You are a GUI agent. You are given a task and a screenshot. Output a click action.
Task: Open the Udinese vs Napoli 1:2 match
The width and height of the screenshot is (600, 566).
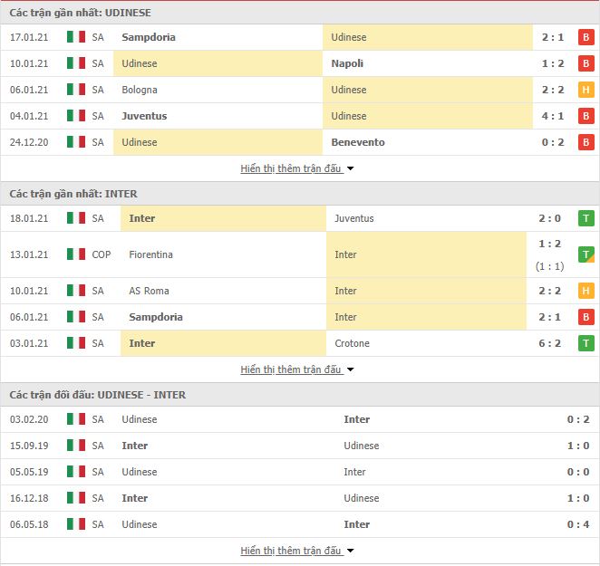click(300, 63)
